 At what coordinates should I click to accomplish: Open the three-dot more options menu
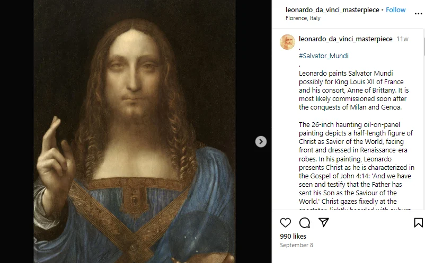pyautogui.click(x=418, y=14)
